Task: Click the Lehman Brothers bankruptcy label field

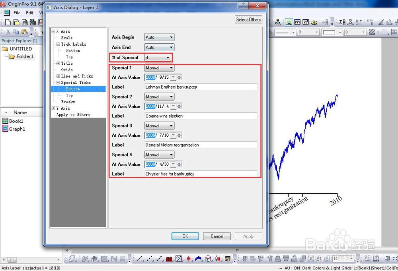Action: 201,87
